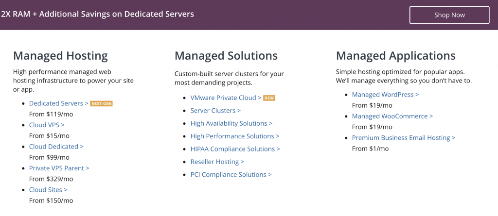Open the Cloud VPS link
The image size is (498, 216).
pos(47,125)
